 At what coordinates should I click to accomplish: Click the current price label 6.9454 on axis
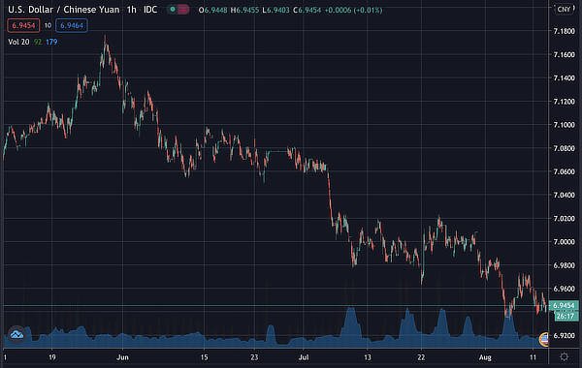click(564, 305)
